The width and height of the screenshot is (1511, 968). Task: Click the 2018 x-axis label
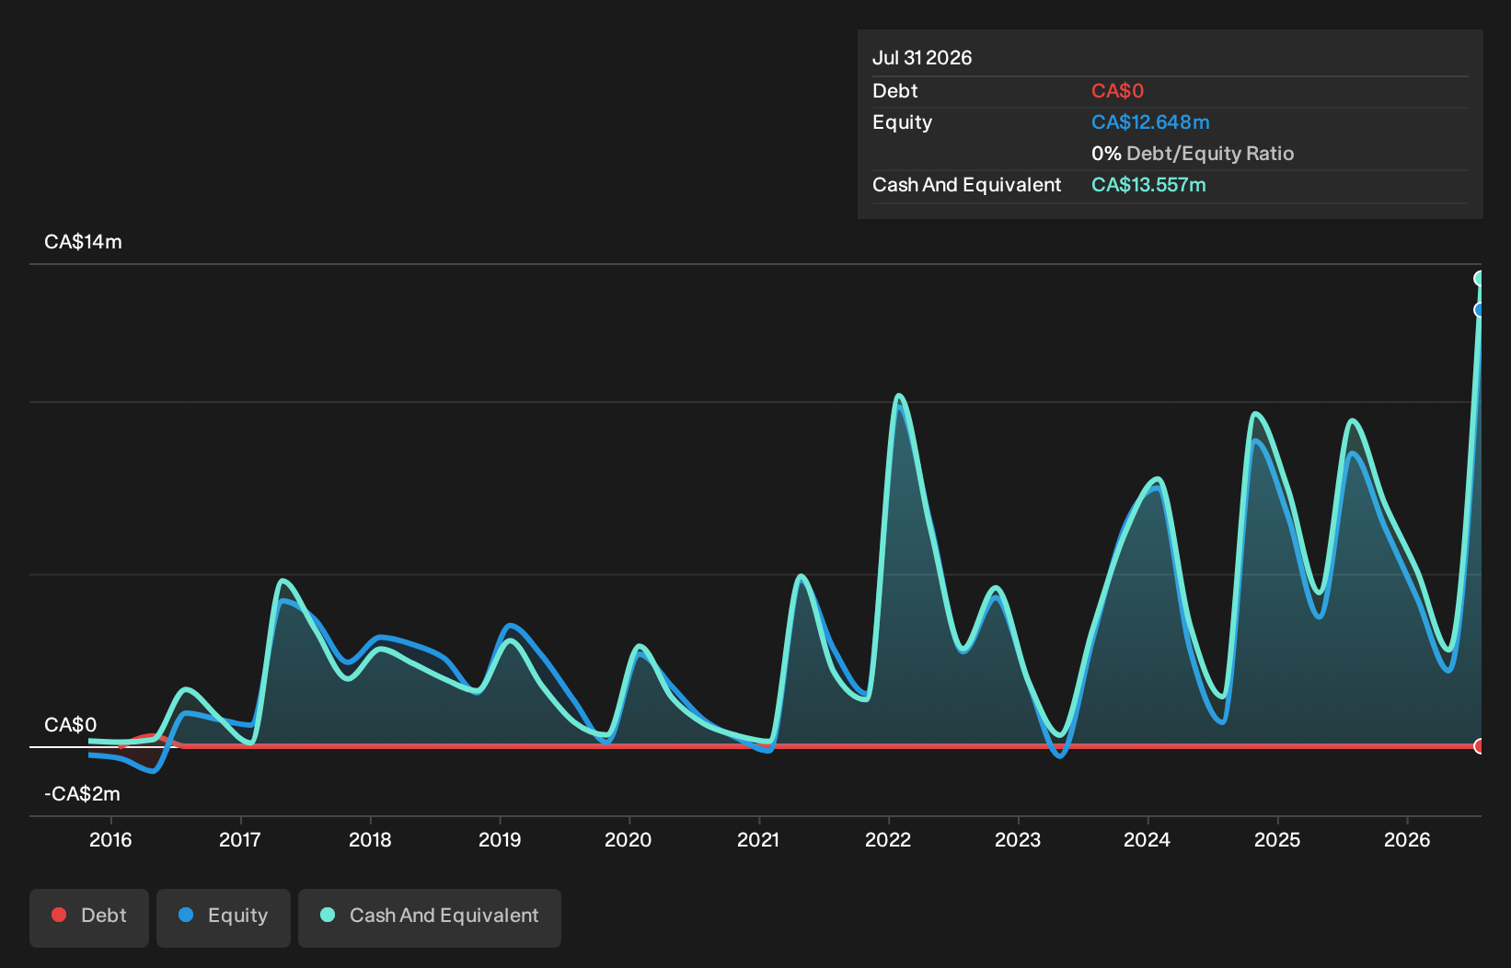pyautogui.click(x=370, y=839)
